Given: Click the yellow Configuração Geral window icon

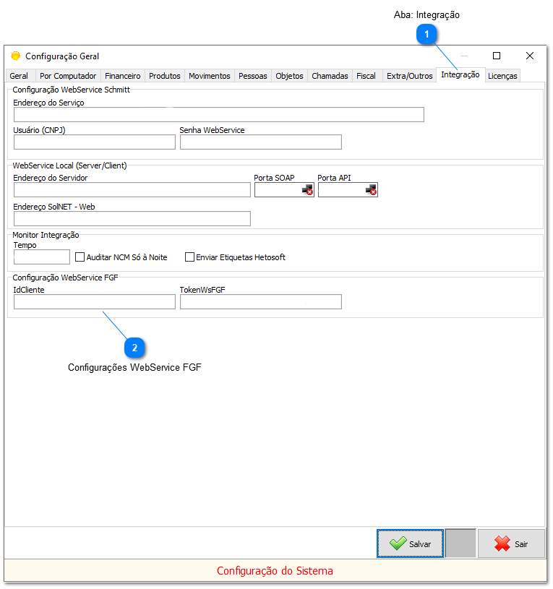Looking at the screenshot, I should tap(15, 56).
